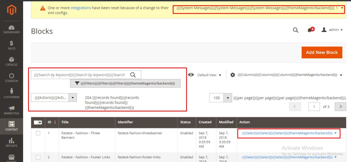The image size is (351, 162).
Task: Sort table by Modified column header
Action: click(x=226, y=122)
